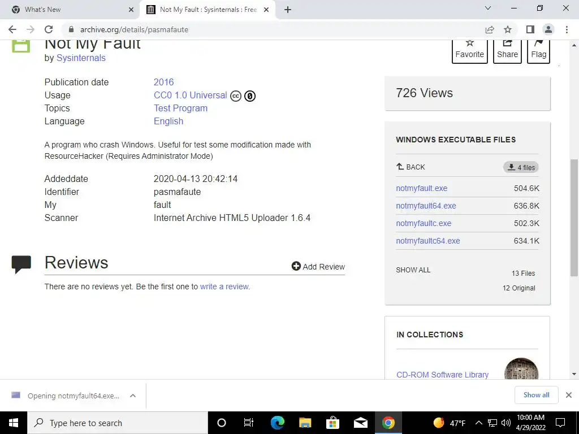Open the English language link
The height and width of the screenshot is (434, 579).
(168, 121)
